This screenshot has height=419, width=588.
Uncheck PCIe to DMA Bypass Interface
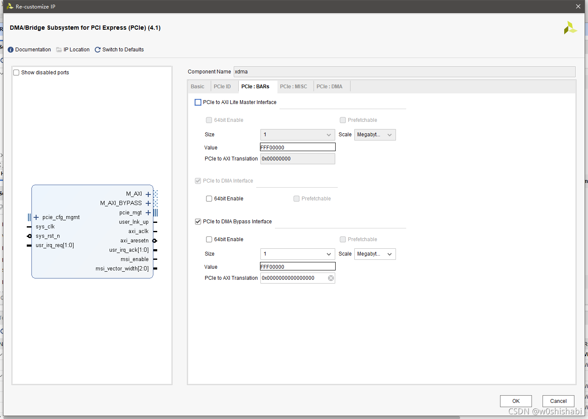[198, 222]
